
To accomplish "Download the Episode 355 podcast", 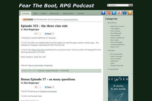I will pyautogui.click(x=49, y=65).
